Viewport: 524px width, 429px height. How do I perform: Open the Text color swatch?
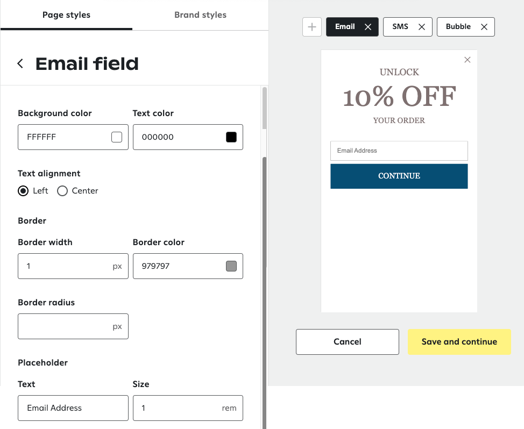tap(231, 137)
